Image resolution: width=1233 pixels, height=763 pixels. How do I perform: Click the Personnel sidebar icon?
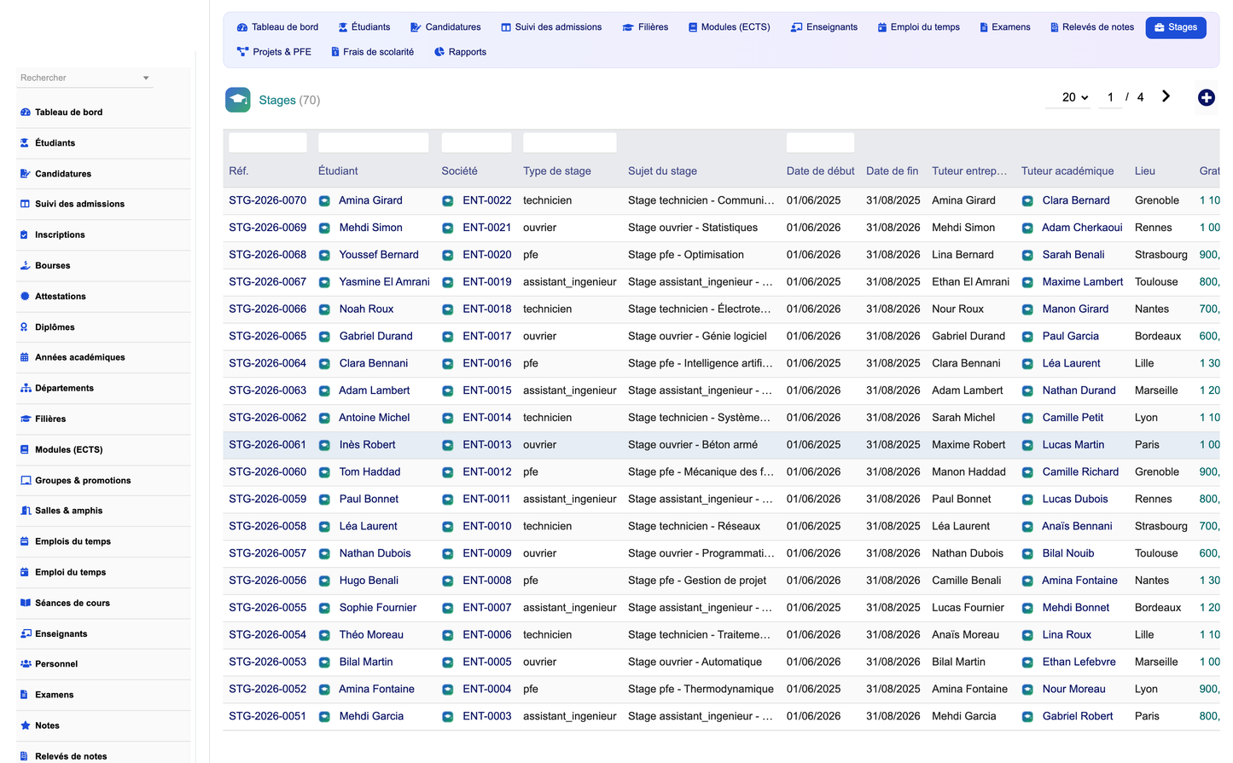pyautogui.click(x=26, y=664)
